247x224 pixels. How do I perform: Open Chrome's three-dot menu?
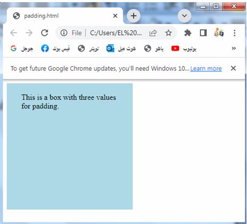click(235, 33)
